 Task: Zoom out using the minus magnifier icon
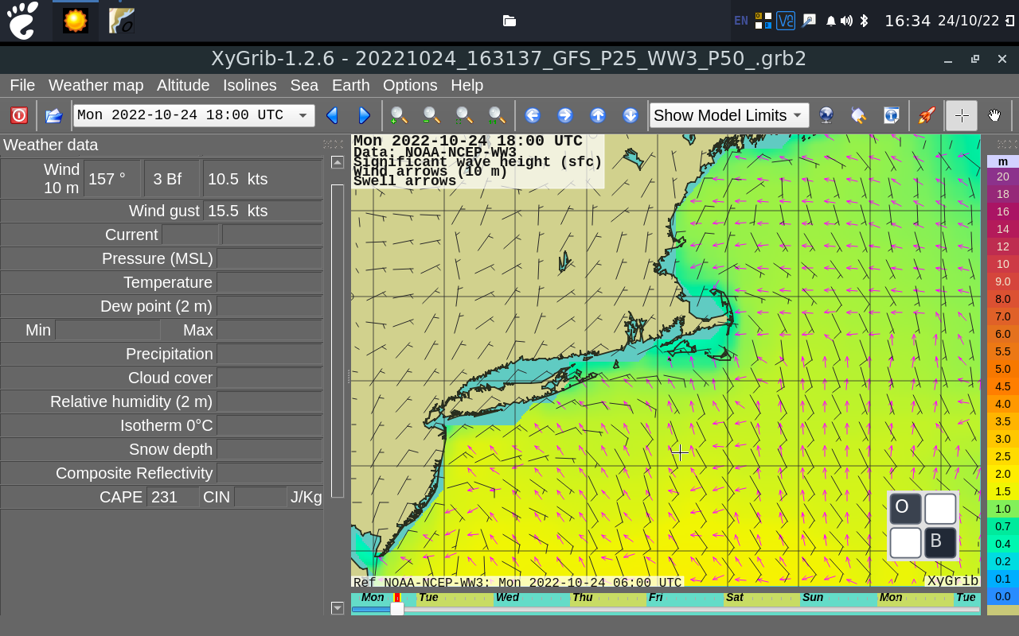coord(431,115)
